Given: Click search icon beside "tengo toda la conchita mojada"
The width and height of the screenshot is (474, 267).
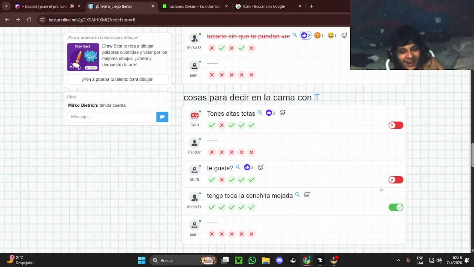Looking at the screenshot, I should 297,195.
